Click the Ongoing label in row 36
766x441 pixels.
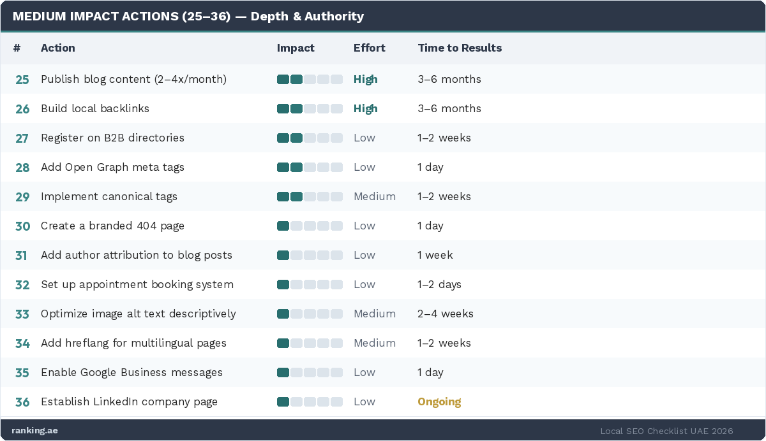pos(439,402)
